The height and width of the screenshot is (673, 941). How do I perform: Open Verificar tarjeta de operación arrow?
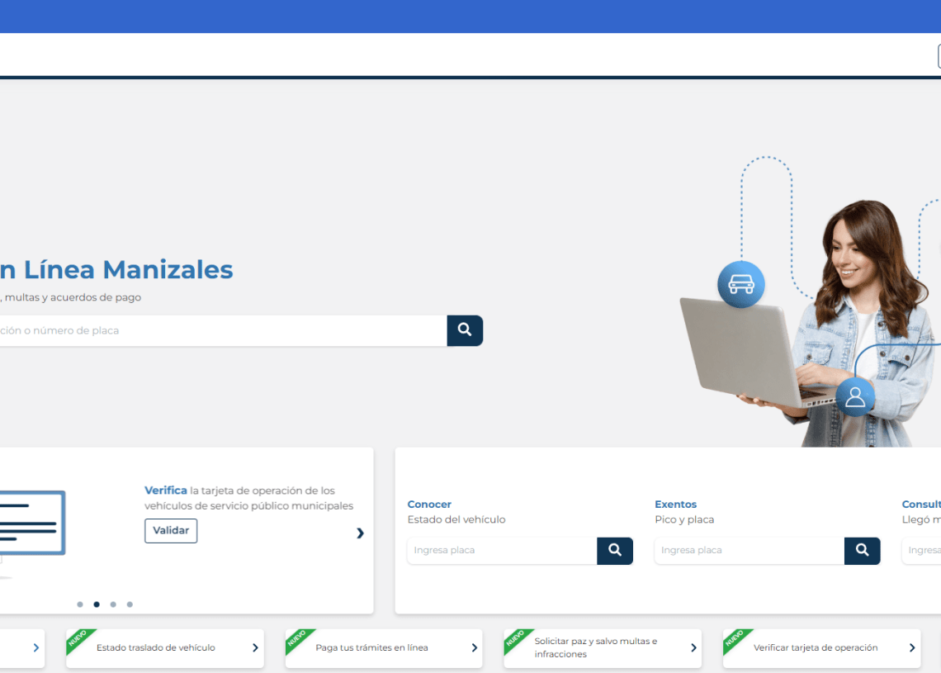click(x=911, y=647)
